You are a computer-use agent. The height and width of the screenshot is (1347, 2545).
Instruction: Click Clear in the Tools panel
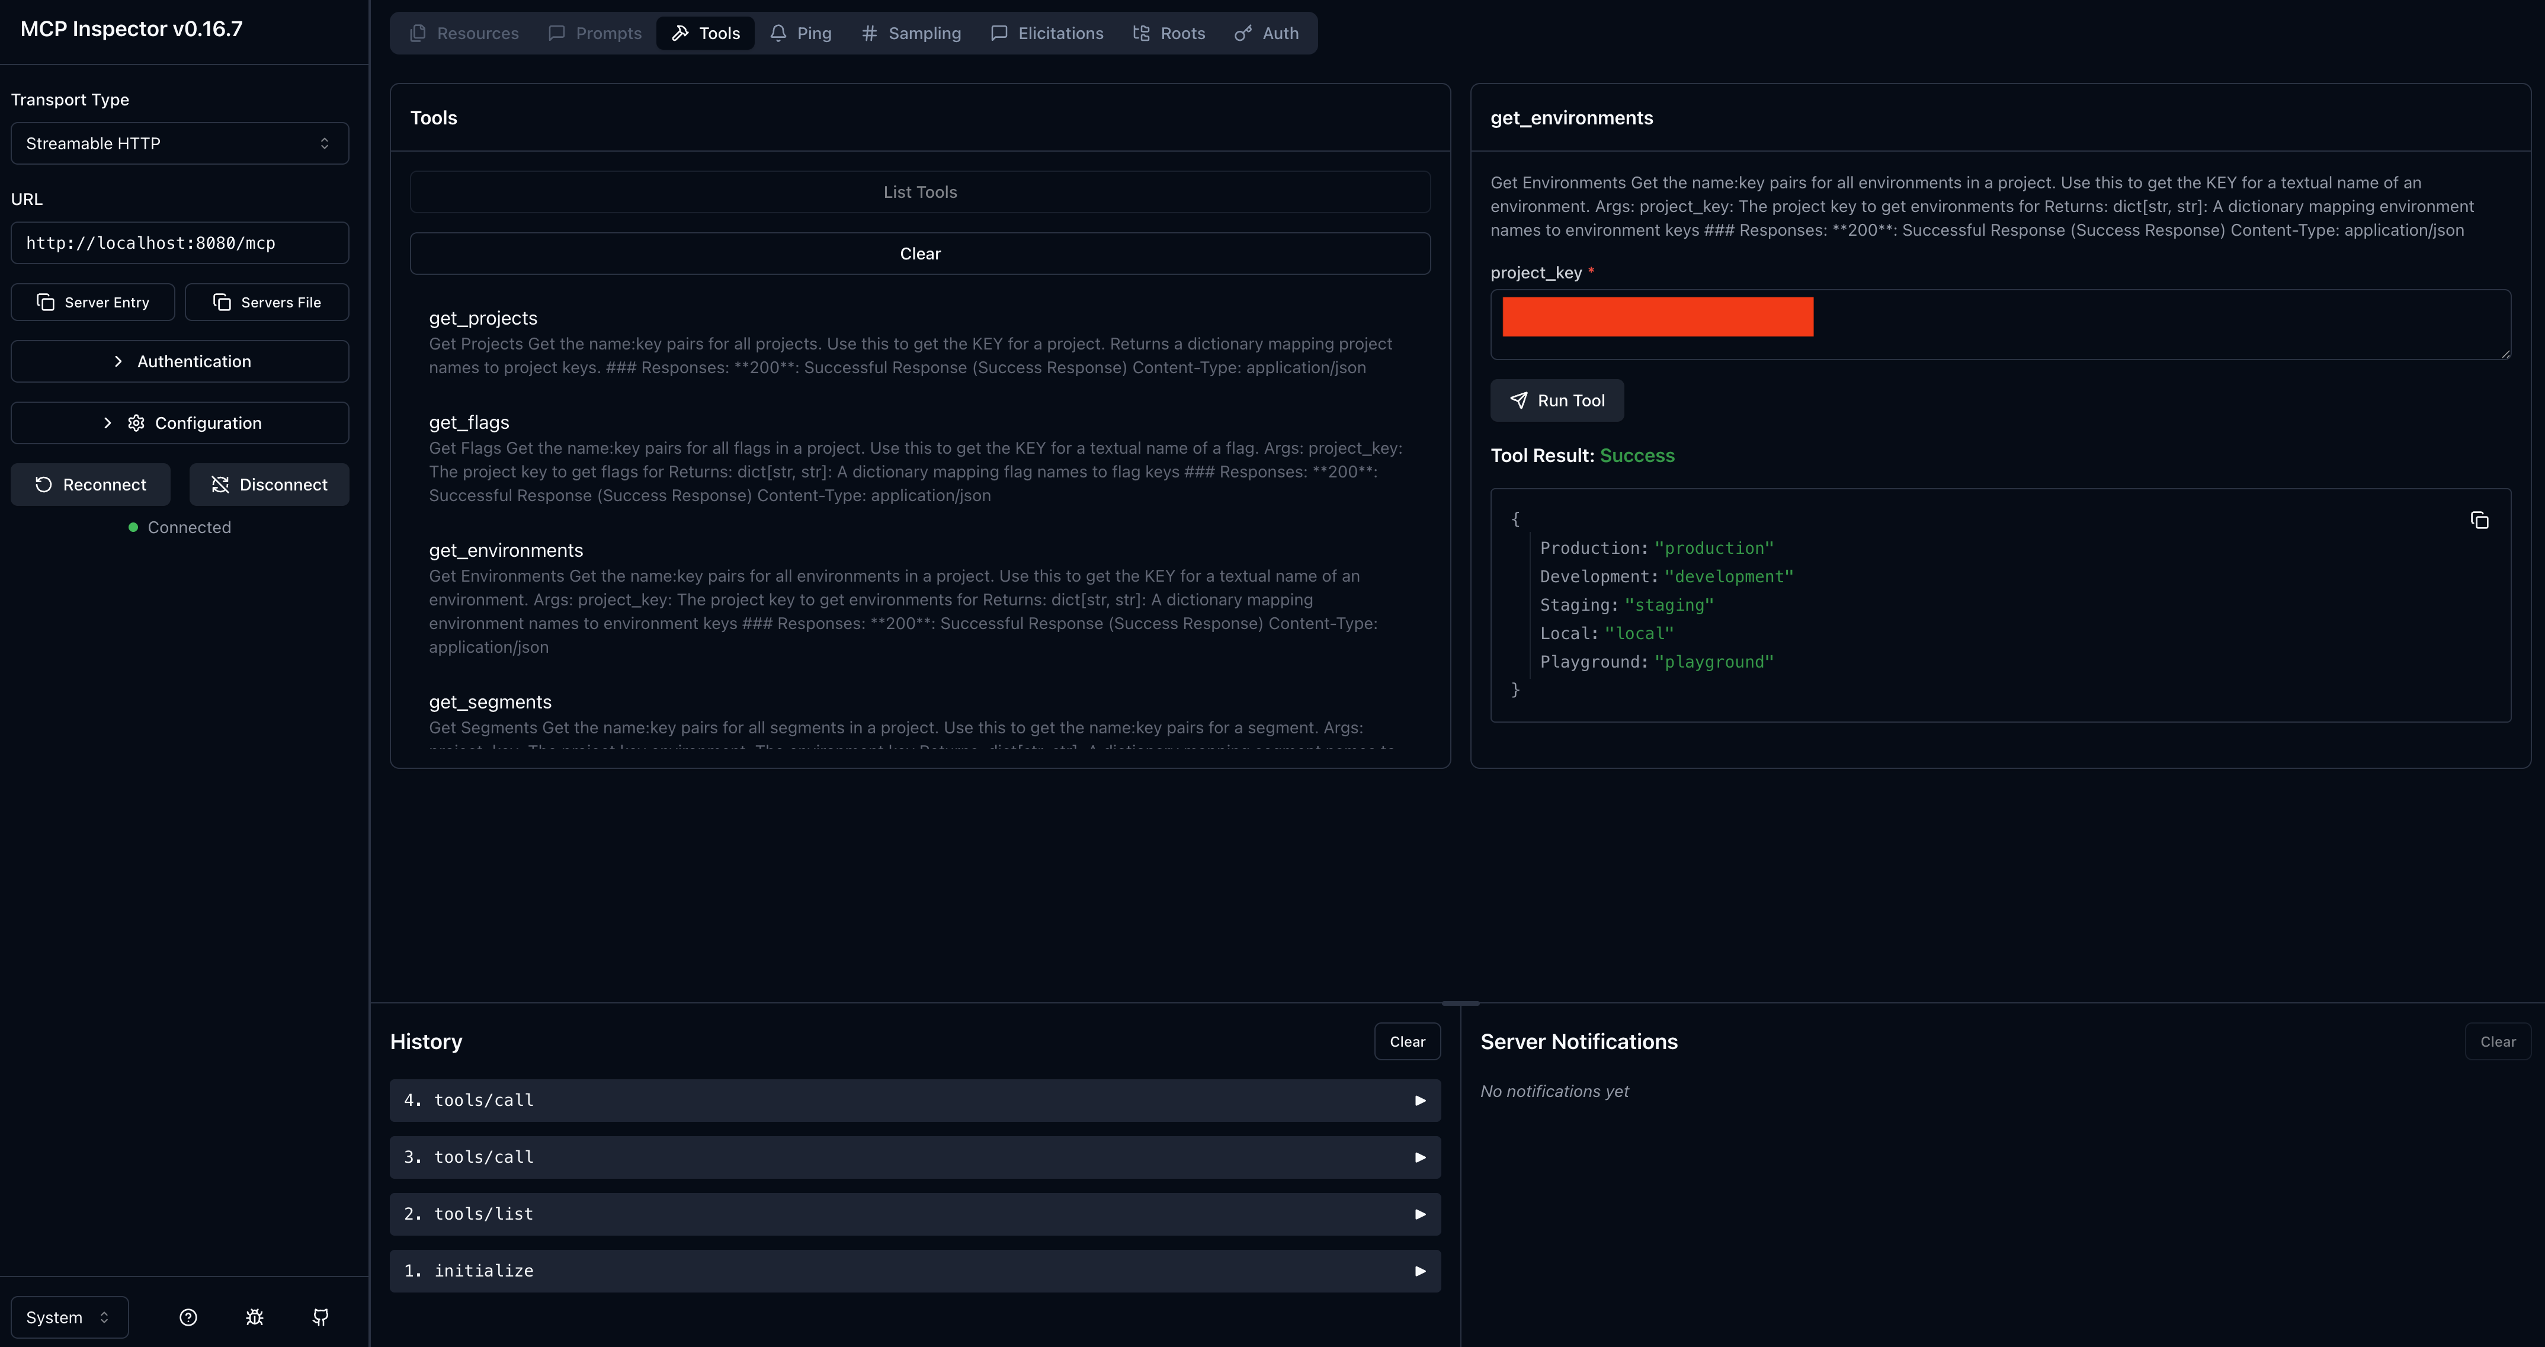coord(920,254)
